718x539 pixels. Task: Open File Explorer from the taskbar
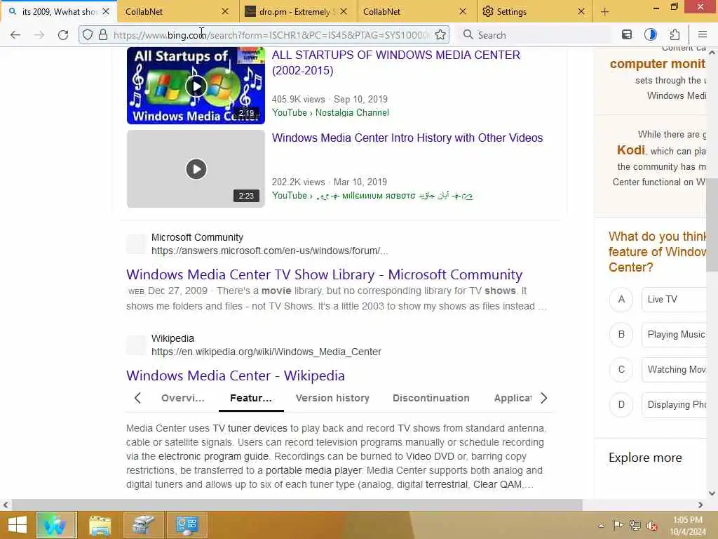click(x=100, y=525)
